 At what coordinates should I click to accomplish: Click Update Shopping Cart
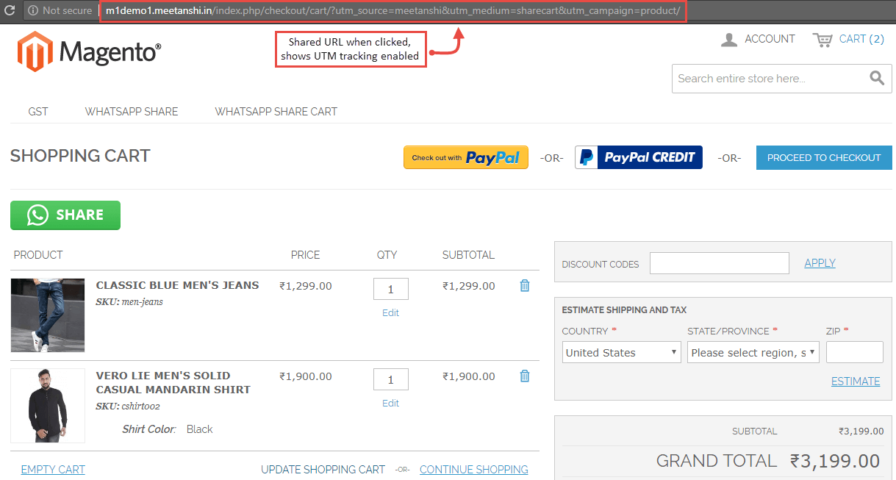[323, 469]
